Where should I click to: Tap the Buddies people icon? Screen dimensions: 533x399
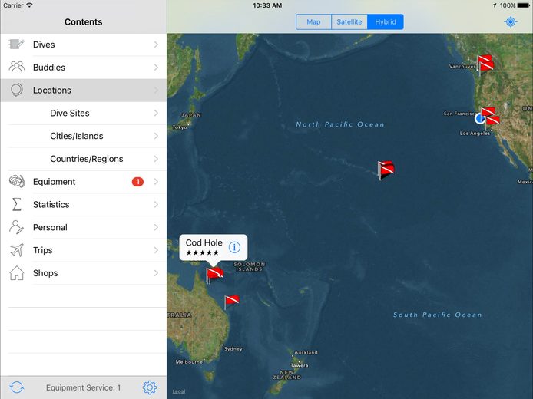pyautogui.click(x=16, y=67)
